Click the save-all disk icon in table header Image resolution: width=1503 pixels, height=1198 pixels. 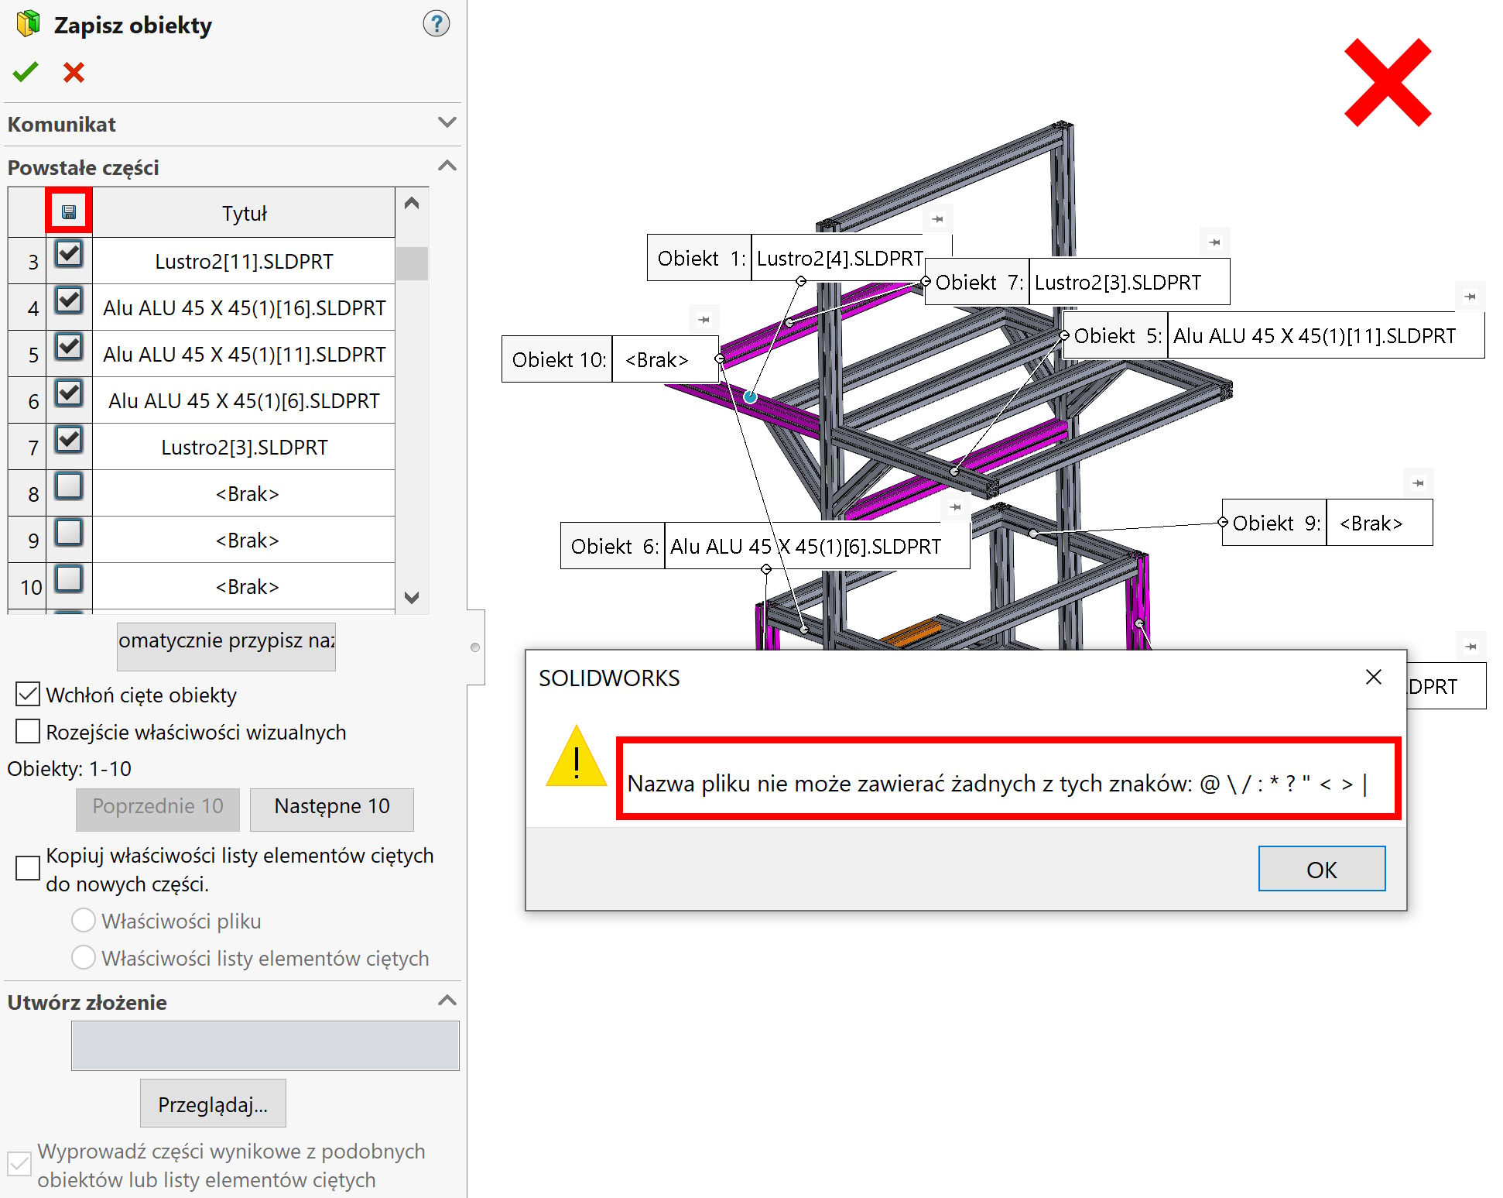(69, 211)
